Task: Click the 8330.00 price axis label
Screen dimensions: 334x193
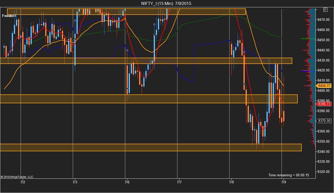Action: pos(323,161)
